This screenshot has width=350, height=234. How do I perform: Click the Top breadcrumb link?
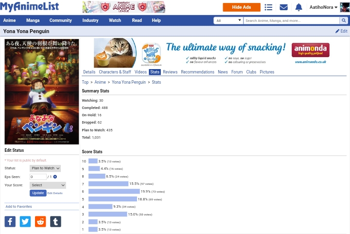pos(85,82)
